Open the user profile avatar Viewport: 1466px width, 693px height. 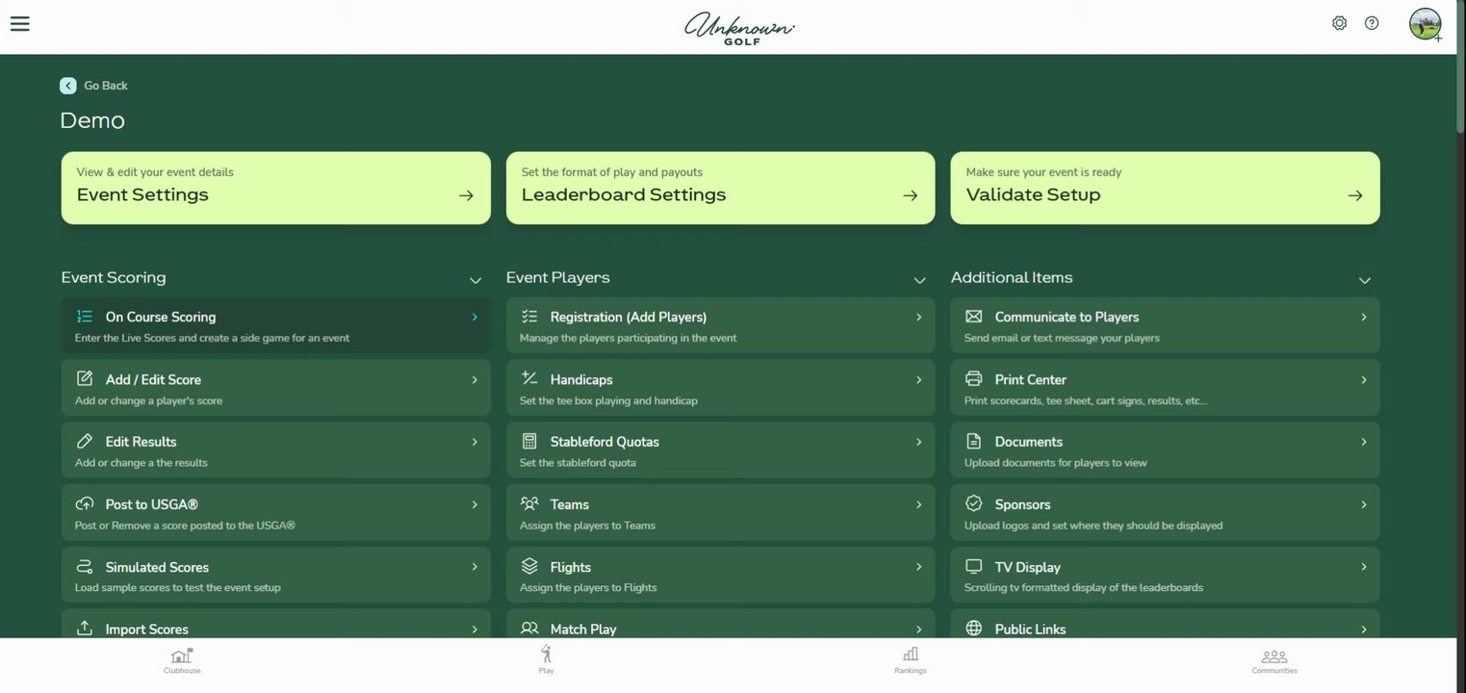(x=1425, y=24)
